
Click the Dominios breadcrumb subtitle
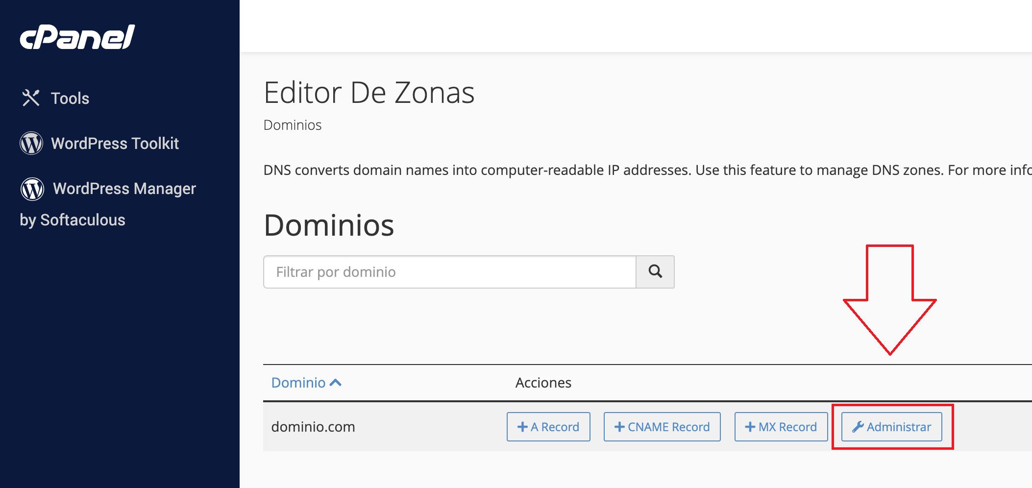pos(293,125)
